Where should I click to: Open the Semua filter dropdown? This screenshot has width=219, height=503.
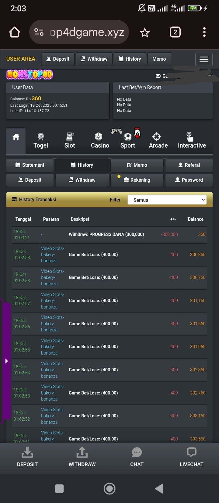167,200
